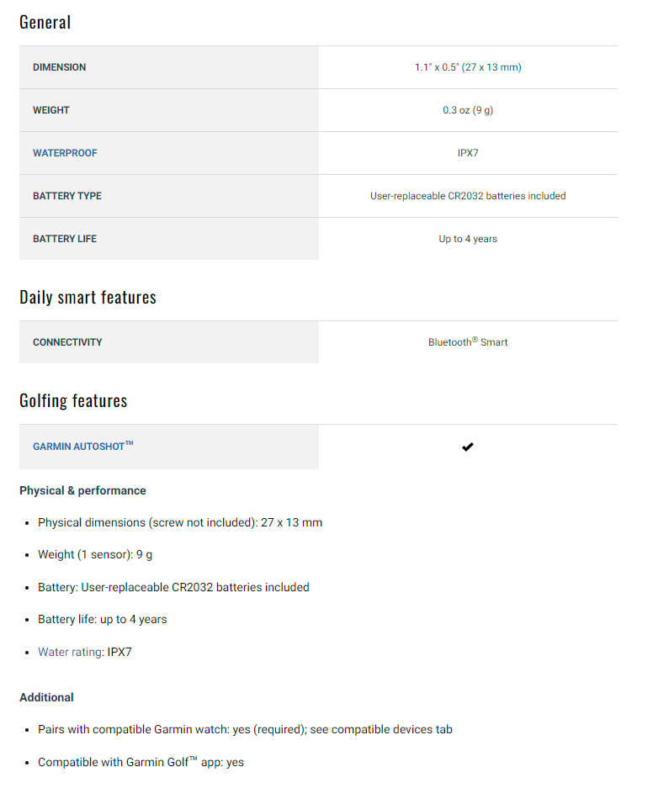Click the Bluetooth Smart value
653x804 pixels.
click(x=468, y=342)
